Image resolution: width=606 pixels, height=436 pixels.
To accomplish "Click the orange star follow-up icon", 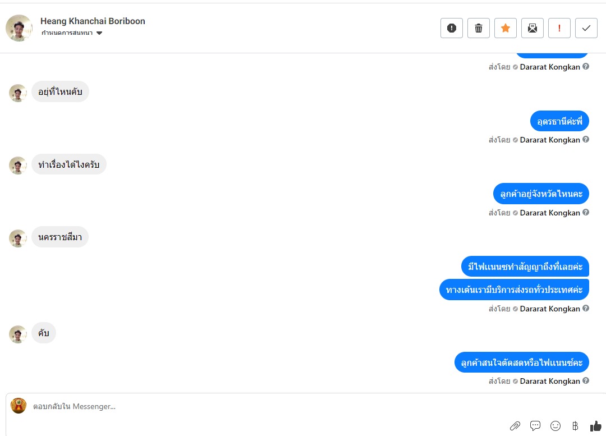I will [506, 28].
